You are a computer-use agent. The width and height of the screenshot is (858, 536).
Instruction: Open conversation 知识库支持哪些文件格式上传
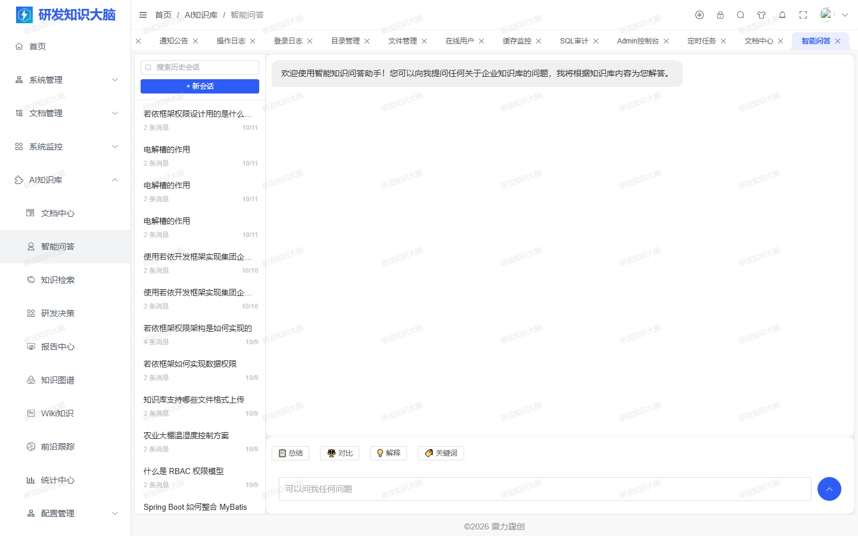[200, 406]
